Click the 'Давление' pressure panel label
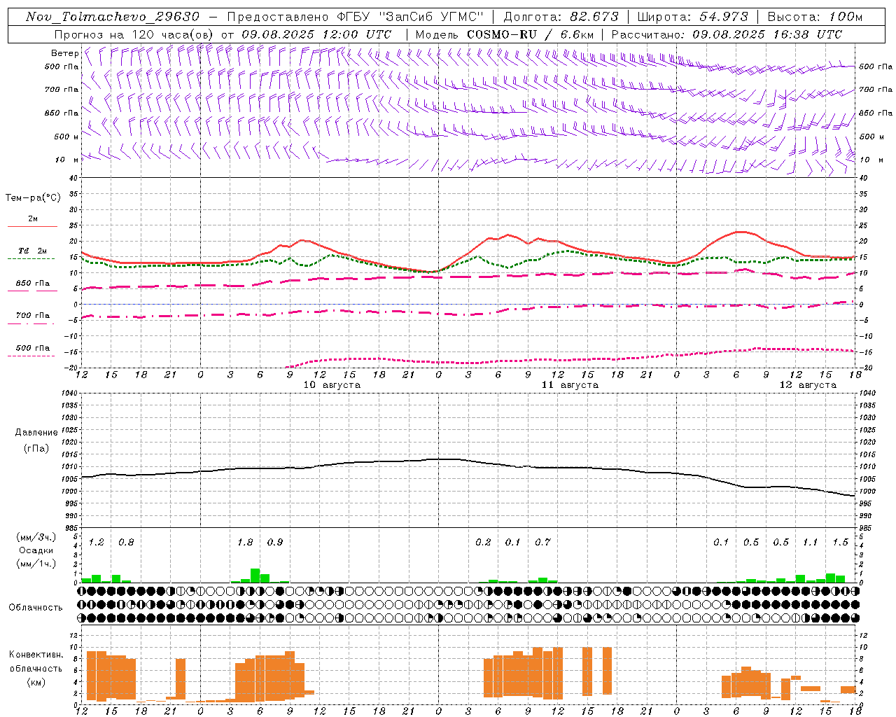 tap(36, 433)
